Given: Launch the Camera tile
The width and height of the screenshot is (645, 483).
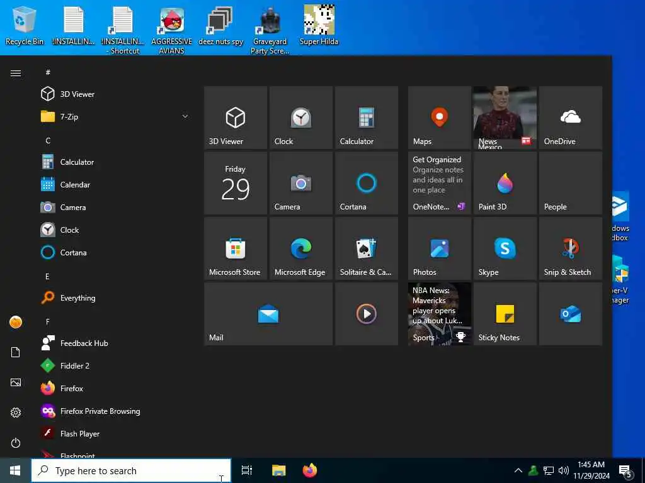Looking at the screenshot, I should coord(300,183).
